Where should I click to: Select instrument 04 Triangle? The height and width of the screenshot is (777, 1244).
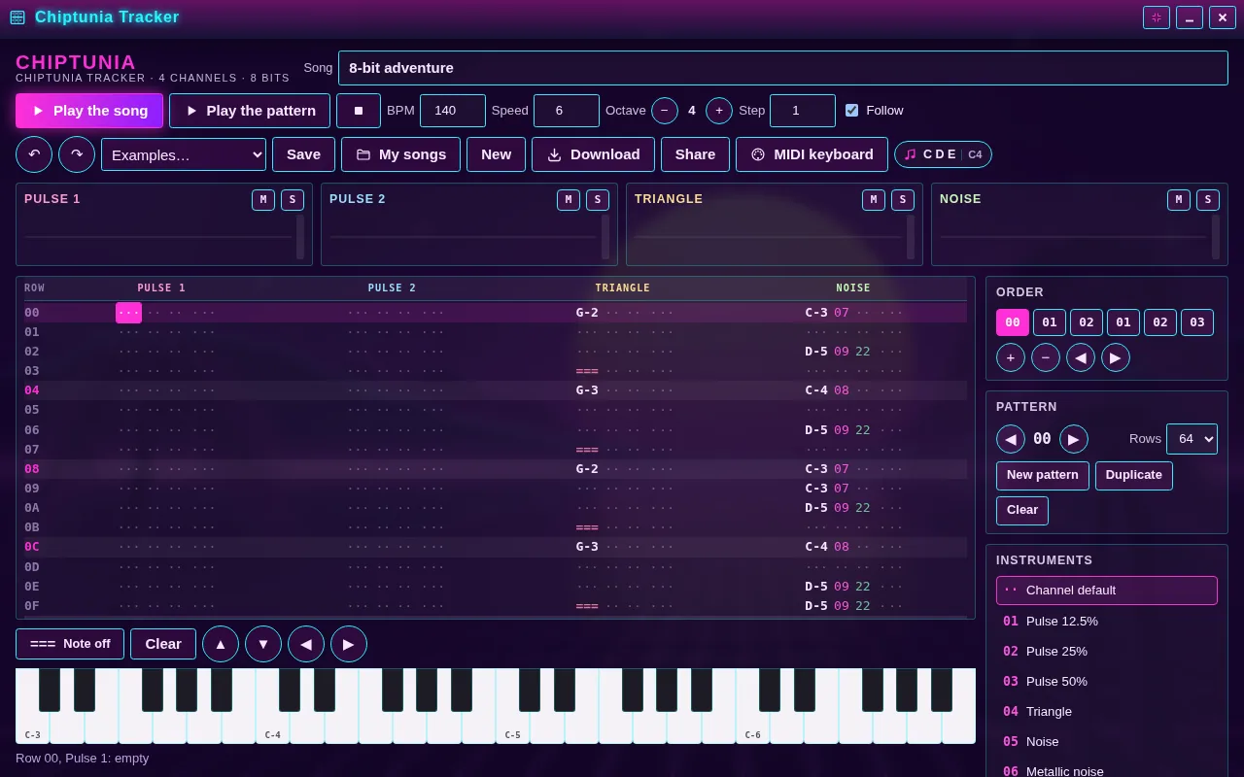pos(1107,711)
